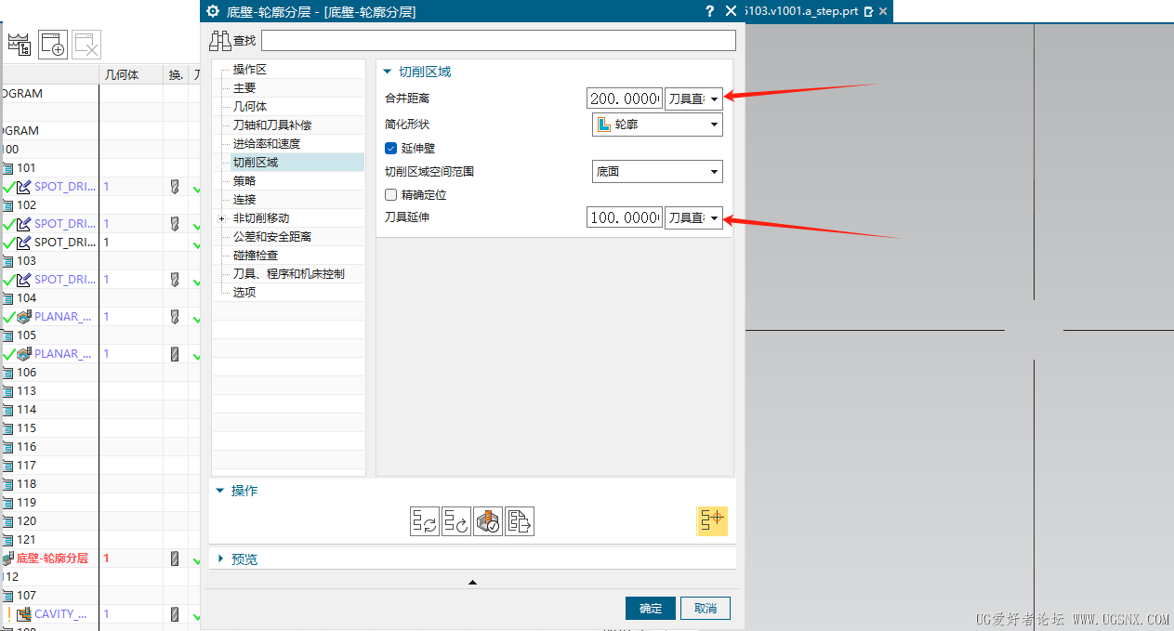Open the 切削区域空间范围 dropdown
Screen dimensions: 1174x631
point(657,171)
